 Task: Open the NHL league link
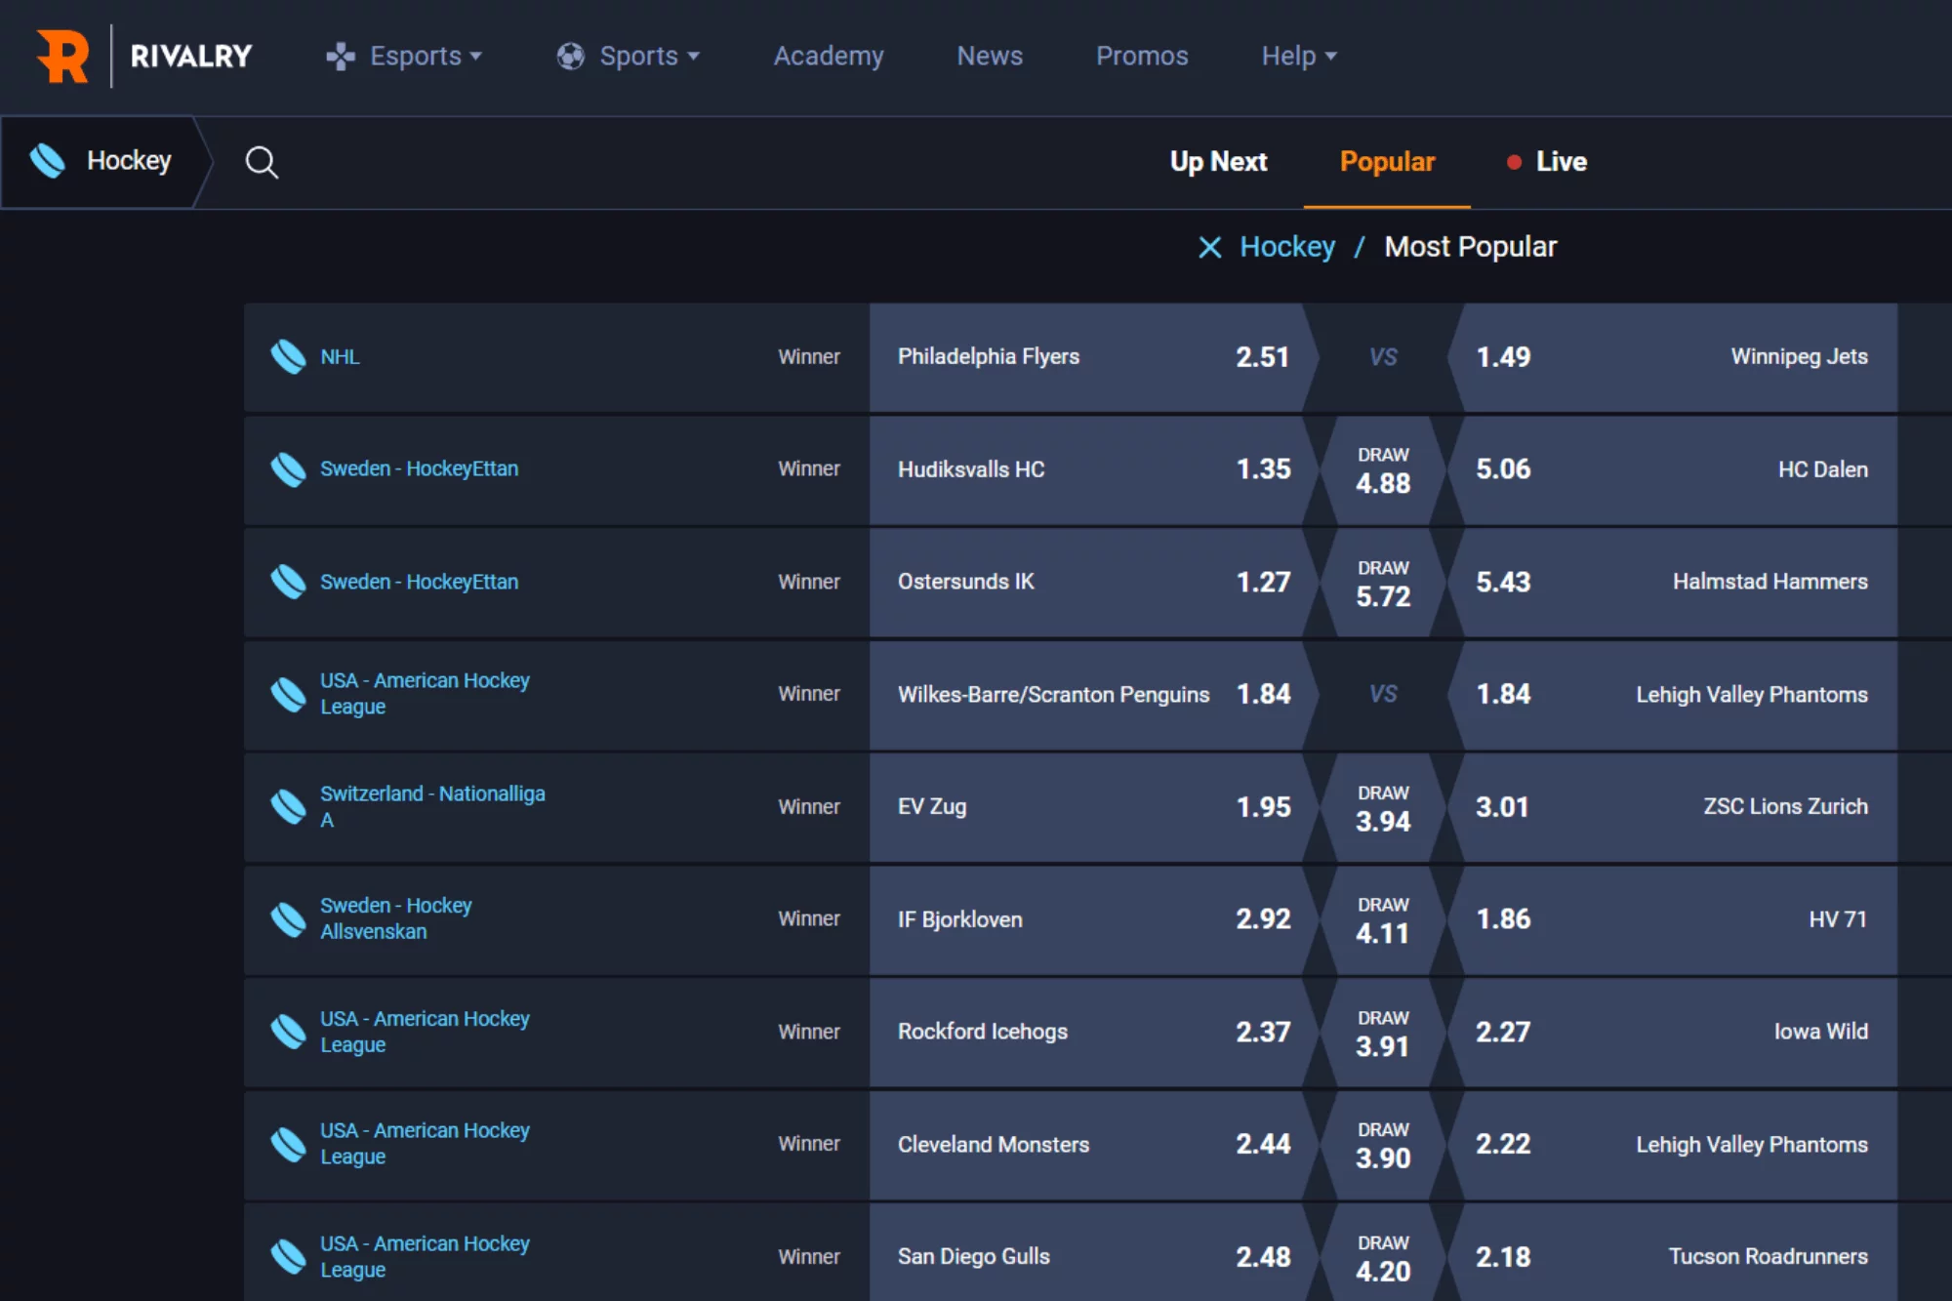(340, 357)
